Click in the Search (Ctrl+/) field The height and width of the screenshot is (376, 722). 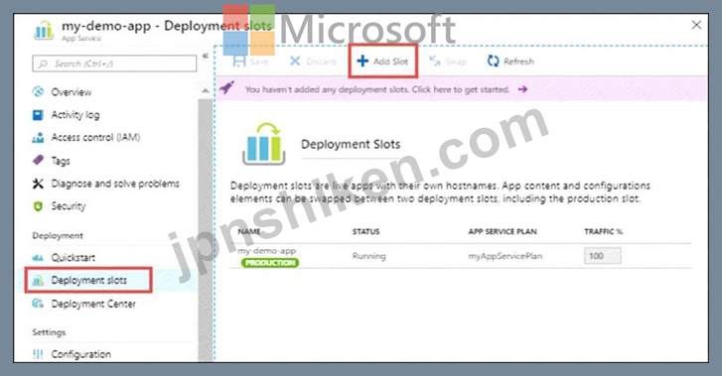[x=114, y=63]
